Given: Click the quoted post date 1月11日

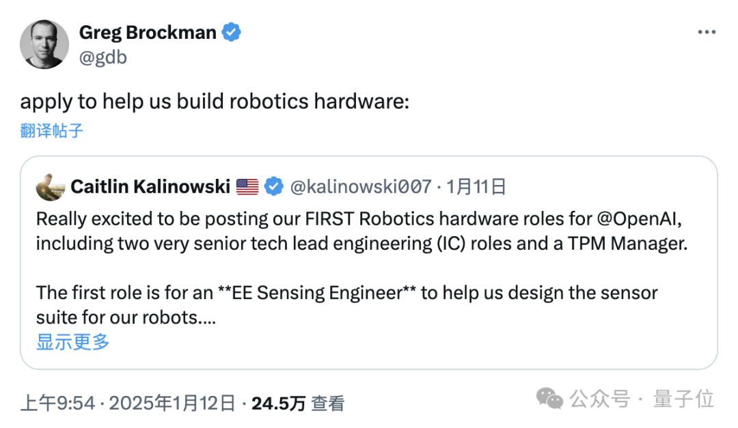Looking at the screenshot, I should tap(476, 186).
